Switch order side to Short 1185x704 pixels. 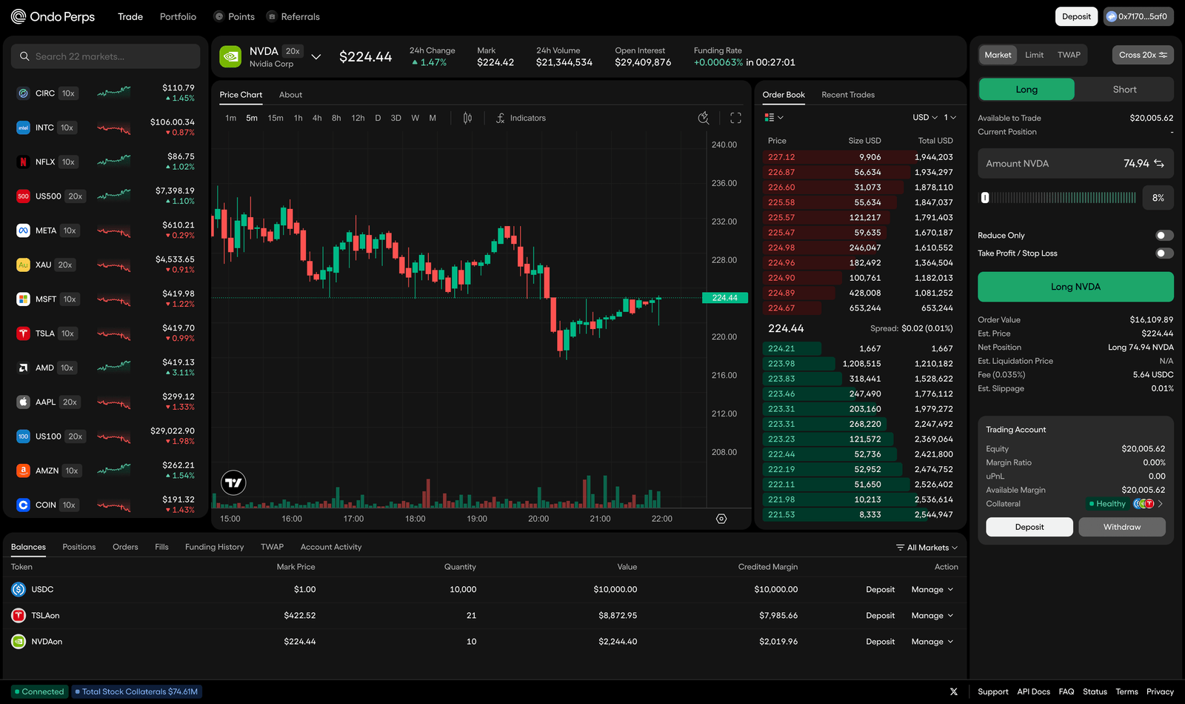pyautogui.click(x=1124, y=89)
